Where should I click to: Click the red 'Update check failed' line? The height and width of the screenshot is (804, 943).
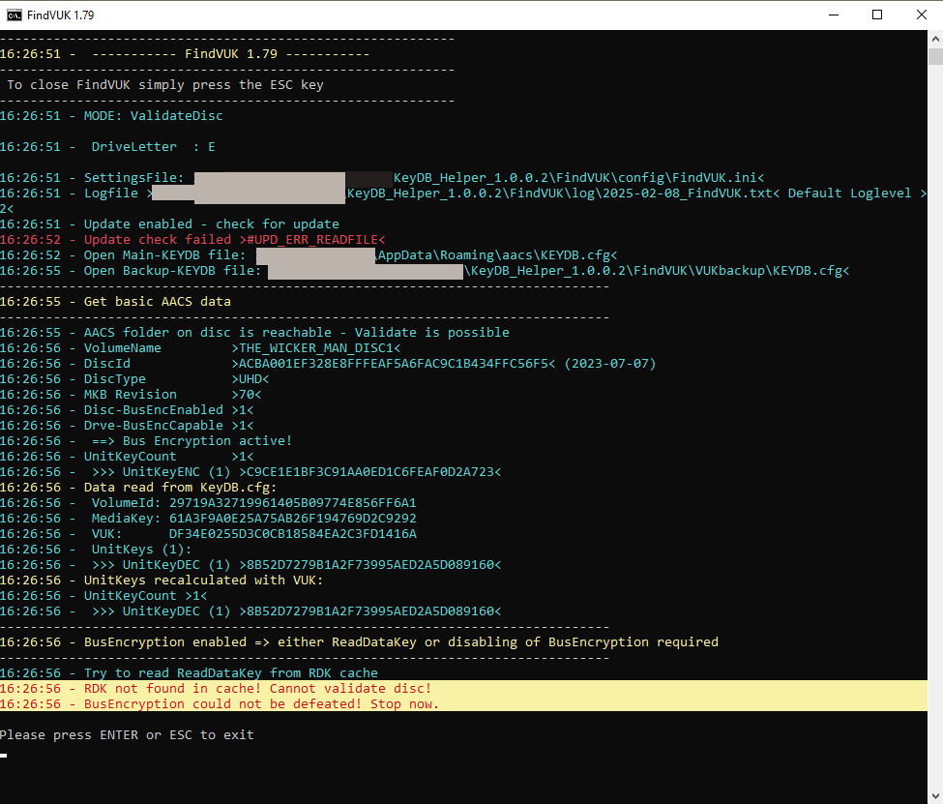[234, 239]
